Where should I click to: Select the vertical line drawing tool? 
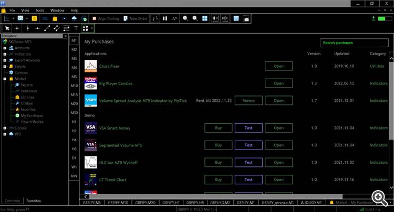click(28, 28)
